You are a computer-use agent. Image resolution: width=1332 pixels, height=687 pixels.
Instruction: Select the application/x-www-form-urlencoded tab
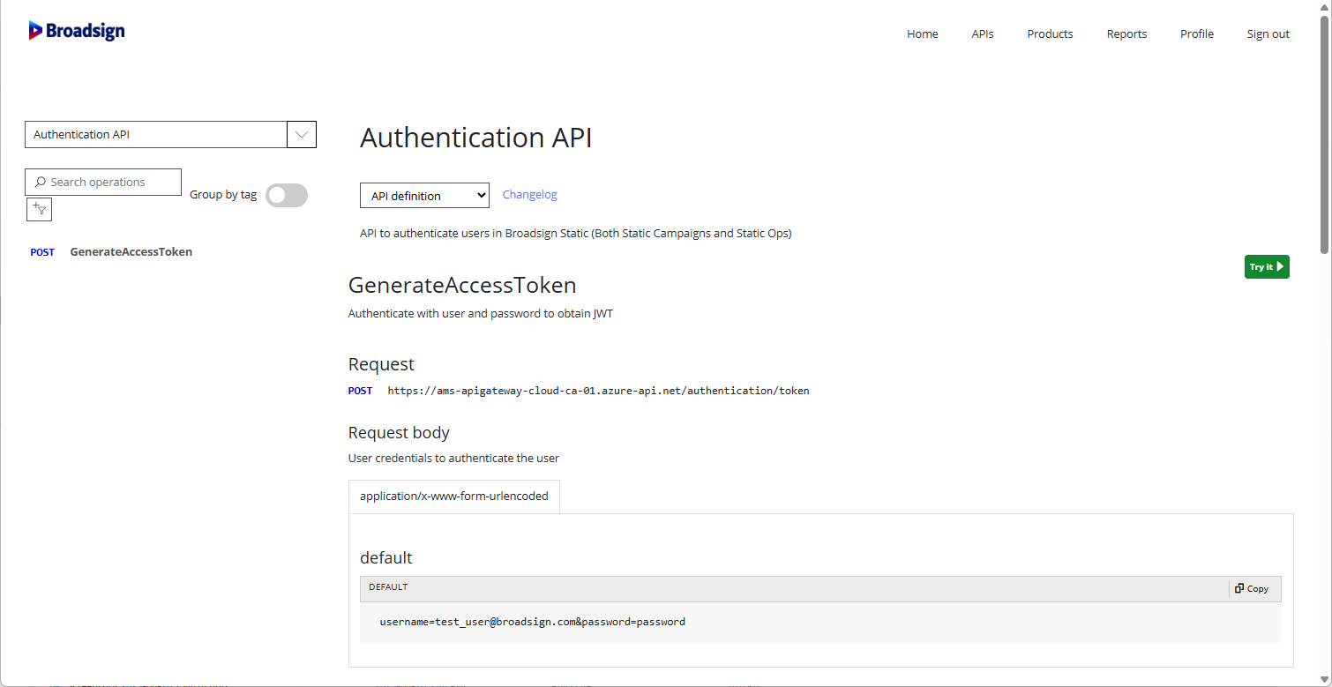coord(454,497)
